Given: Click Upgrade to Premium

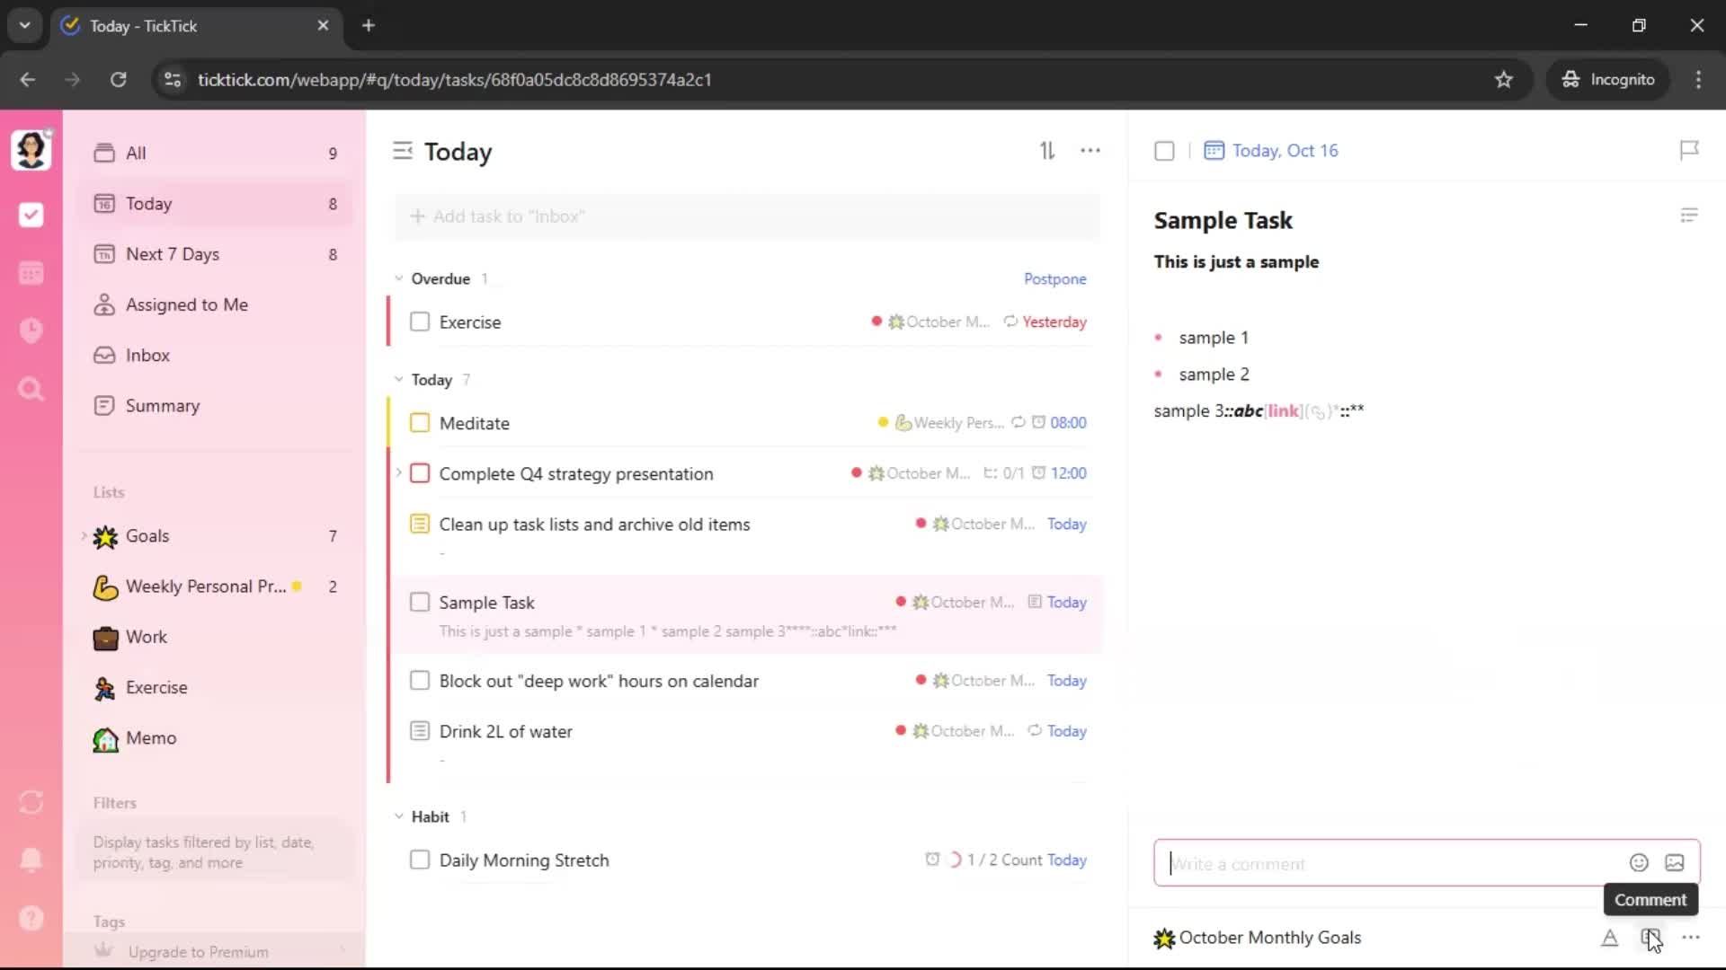Looking at the screenshot, I should 198,951.
